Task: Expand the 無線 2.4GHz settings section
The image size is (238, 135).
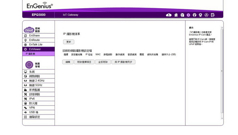Action: [x=36, y=81]
